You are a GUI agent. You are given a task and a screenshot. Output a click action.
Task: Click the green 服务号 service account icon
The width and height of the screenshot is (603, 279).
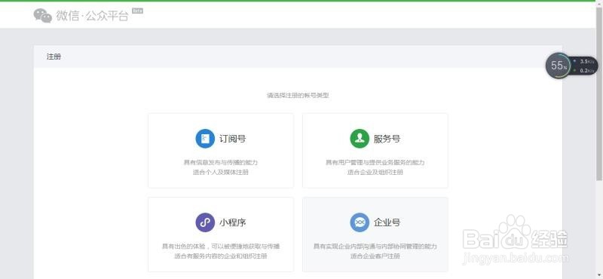tap(360, 139)
